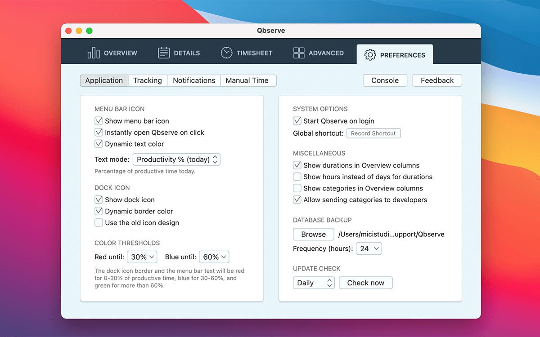The image size is (540, 337).
Task: Click the 'Percentage of productive time today.' hint
Action: pos(145,171)
